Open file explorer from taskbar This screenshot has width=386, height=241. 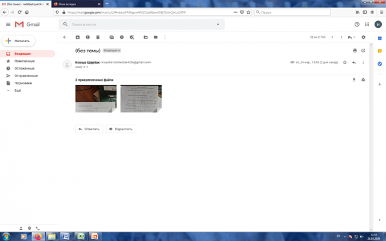52,237
